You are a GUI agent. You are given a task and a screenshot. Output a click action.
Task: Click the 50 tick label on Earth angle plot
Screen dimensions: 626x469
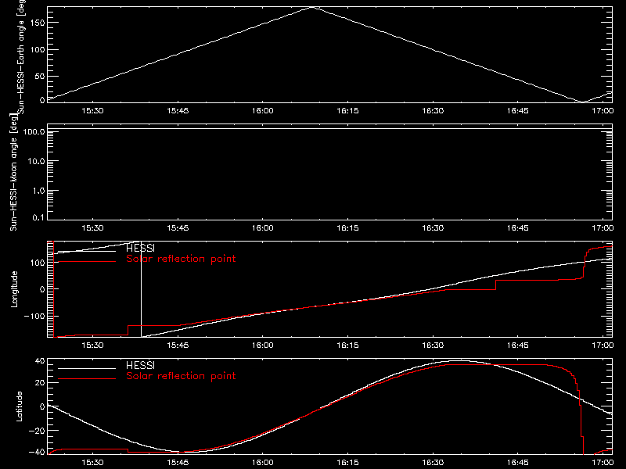click(40, 76)
